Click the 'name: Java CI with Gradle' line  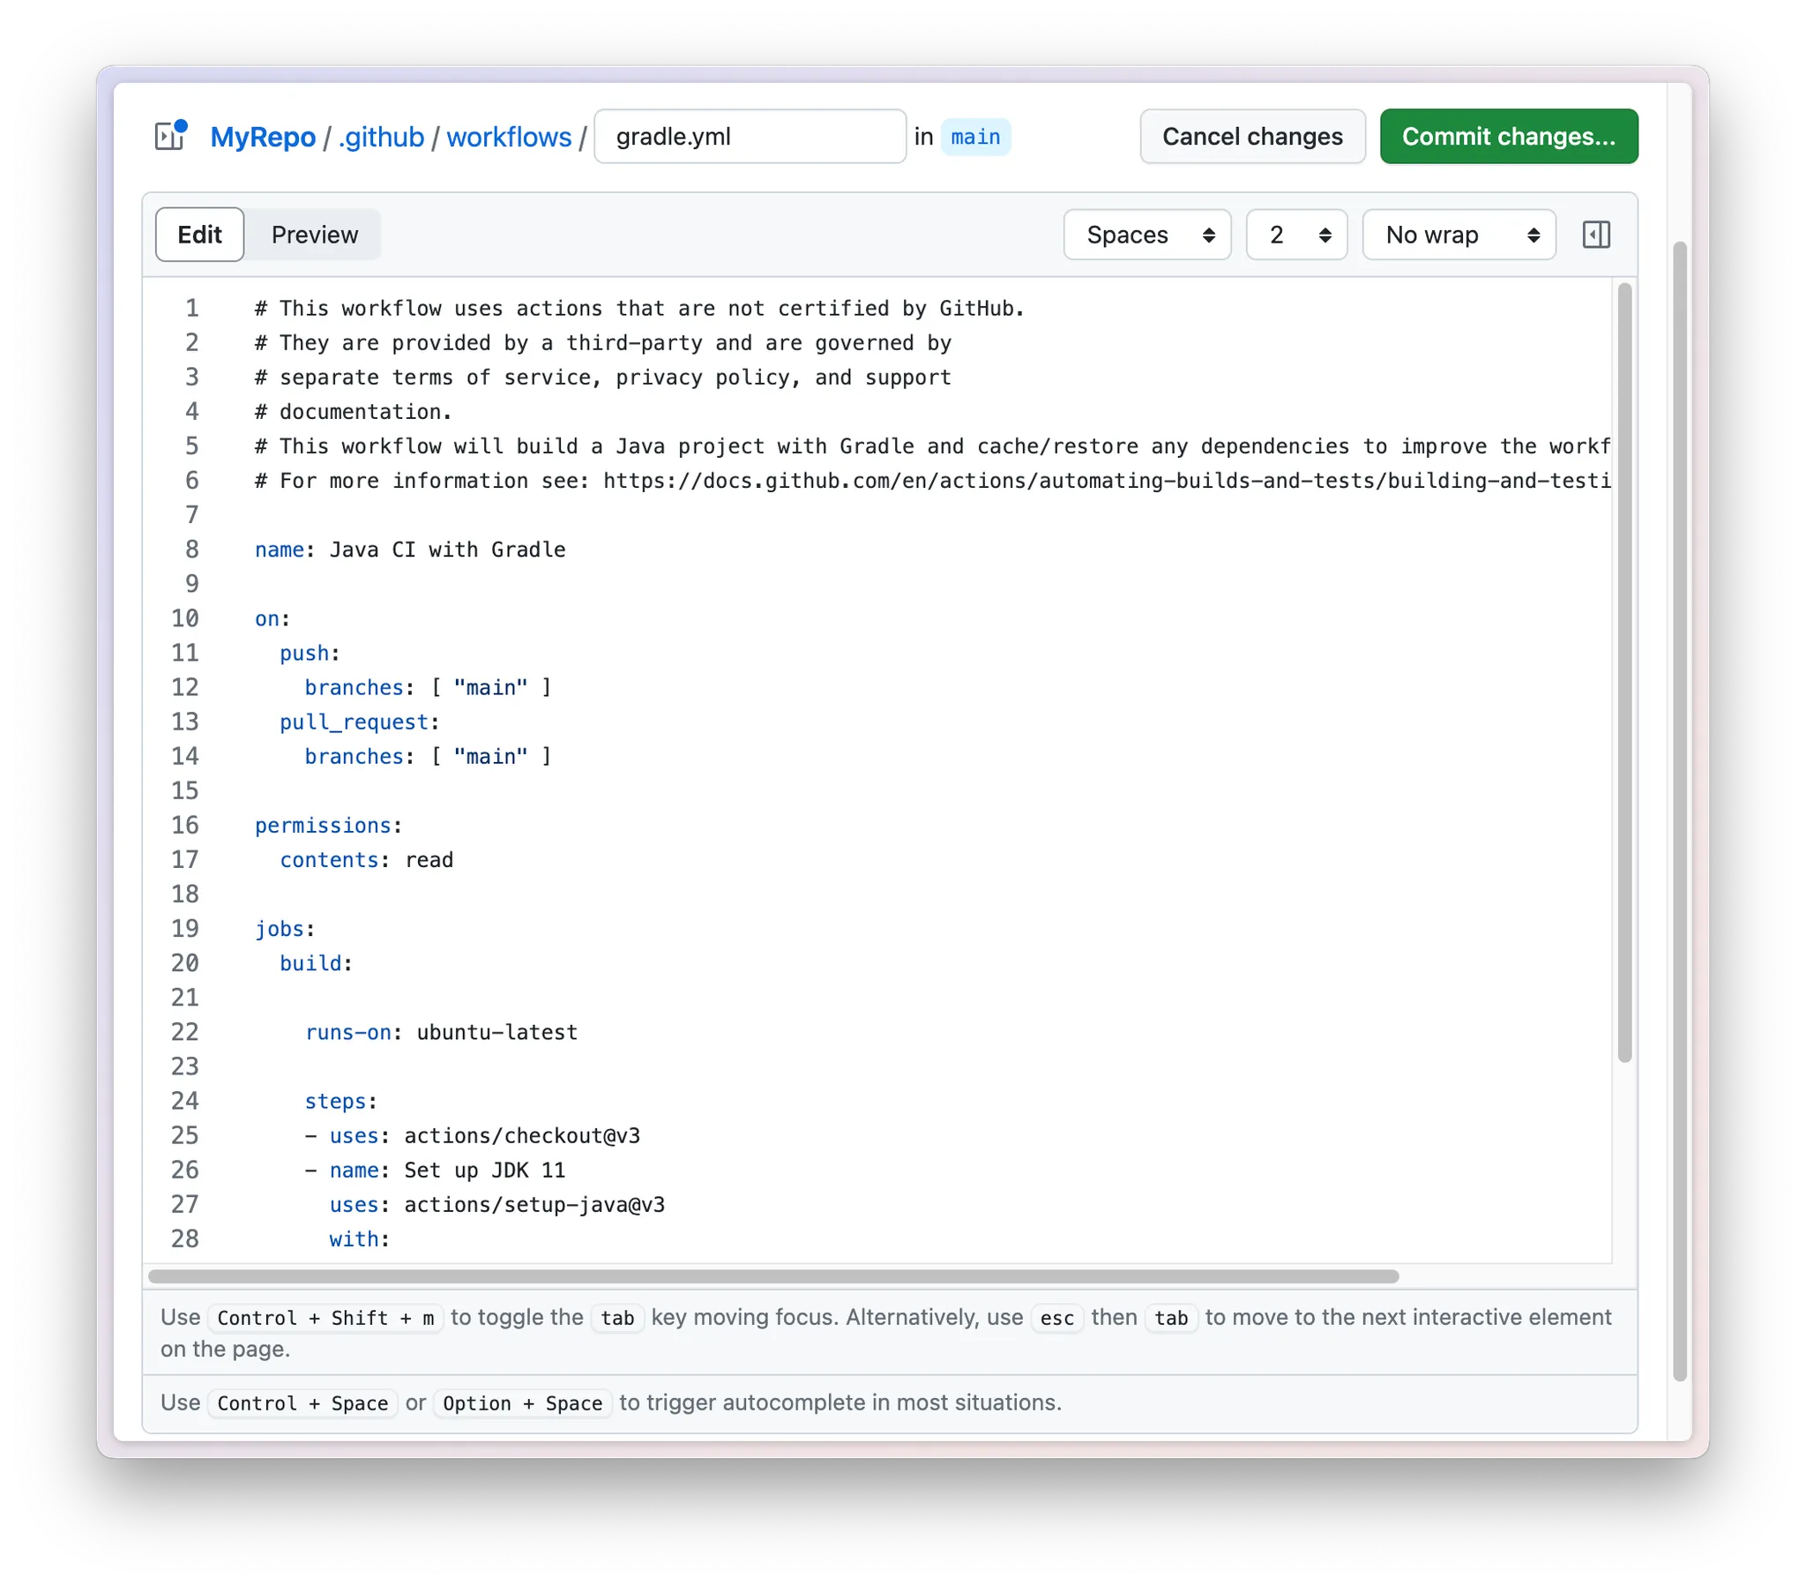tap(410, 549)
